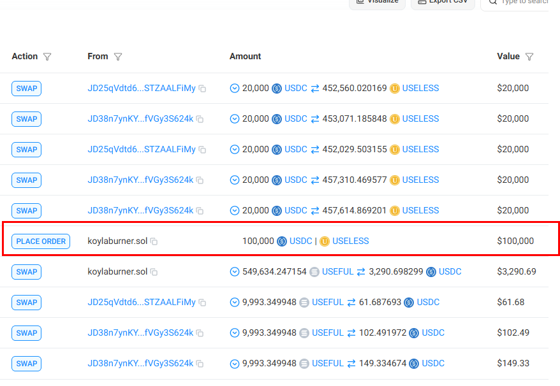Click the download icon on Export CSV

tap(422, 1)
